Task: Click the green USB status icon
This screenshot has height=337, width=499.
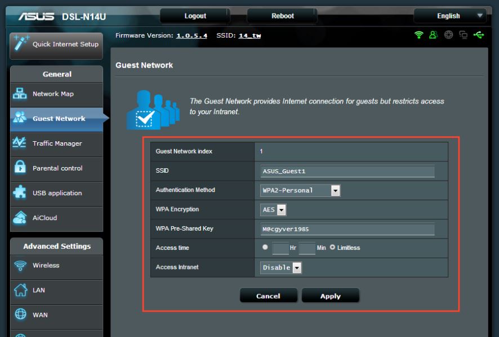Action: point(479,35)
